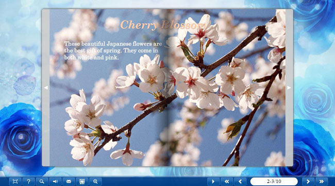Open the search magnifier tool
Image resolution: width=335 pixels, height=186 pixels.
point(42,181)
